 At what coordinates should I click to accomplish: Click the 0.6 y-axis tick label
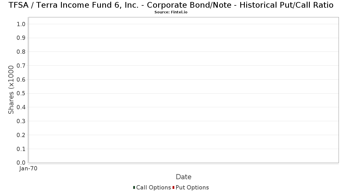pos(21,80)
